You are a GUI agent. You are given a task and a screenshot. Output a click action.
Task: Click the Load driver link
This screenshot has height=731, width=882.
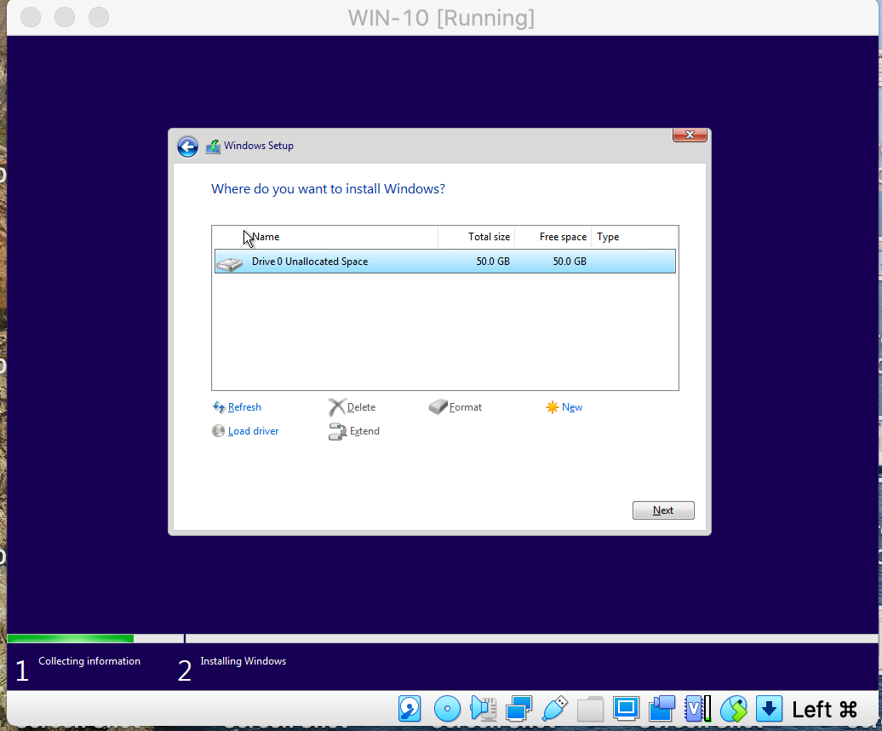click(x=253, y=431)
